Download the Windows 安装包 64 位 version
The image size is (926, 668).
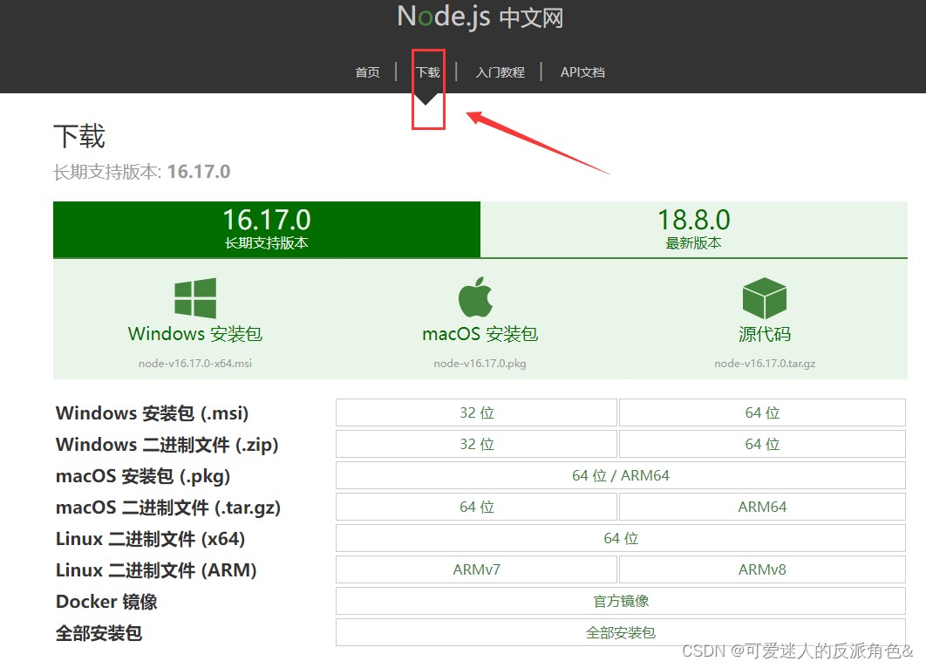click(762, 412)
